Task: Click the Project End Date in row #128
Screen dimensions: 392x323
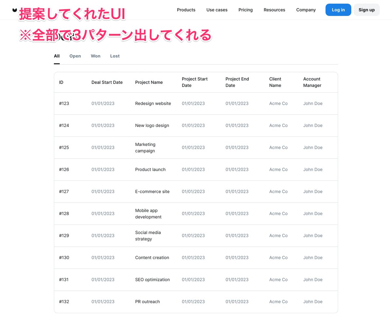Action: (x=237, y=214)
